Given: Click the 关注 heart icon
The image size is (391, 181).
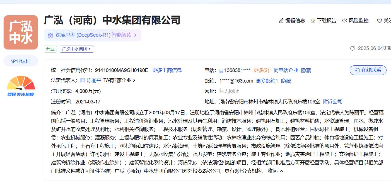Looking at the screenshot, I should point(379,21).
